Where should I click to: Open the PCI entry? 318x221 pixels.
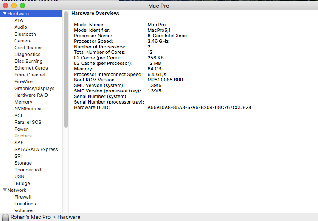[18, 115]
